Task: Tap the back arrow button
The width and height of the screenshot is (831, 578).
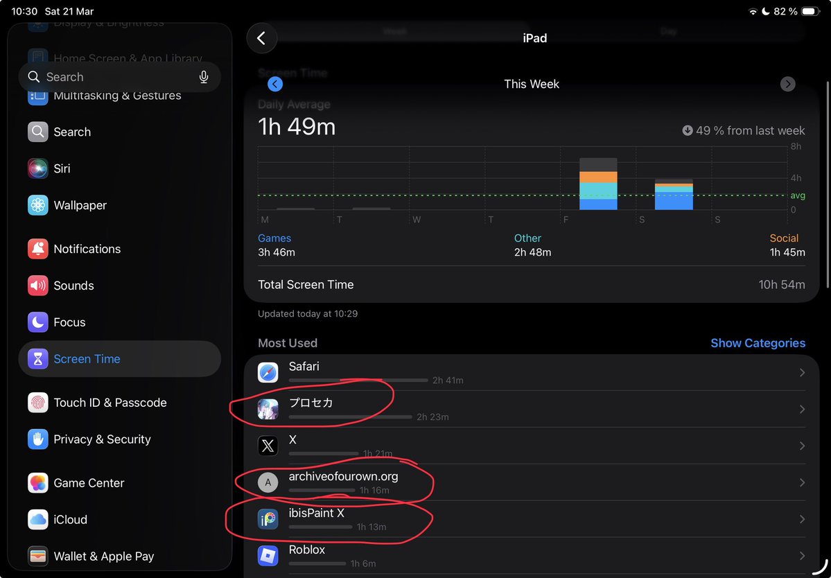Action: [262, 38]
